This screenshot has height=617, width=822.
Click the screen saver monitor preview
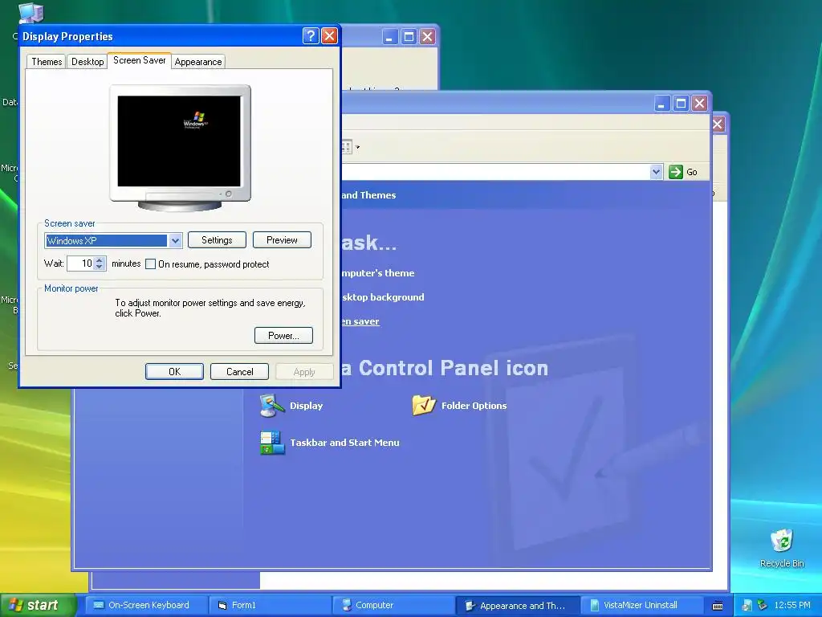[x=180, y=148]
